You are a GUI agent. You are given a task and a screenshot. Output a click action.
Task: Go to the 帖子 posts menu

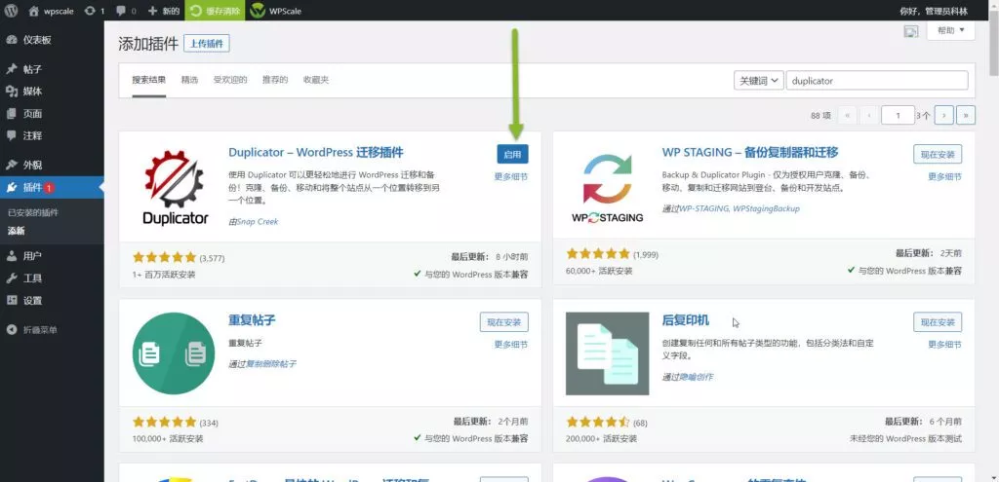click(x=32, y=69)
